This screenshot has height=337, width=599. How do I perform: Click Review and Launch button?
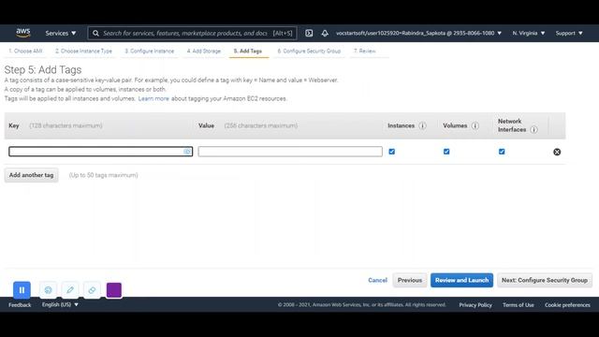pos(461,280)
